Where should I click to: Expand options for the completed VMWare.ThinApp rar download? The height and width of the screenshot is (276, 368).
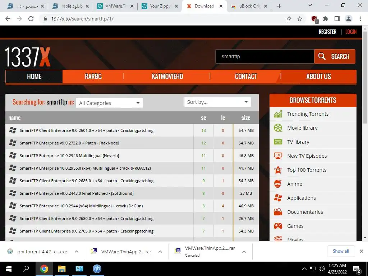pyautogui.click(x=160, y=252)
